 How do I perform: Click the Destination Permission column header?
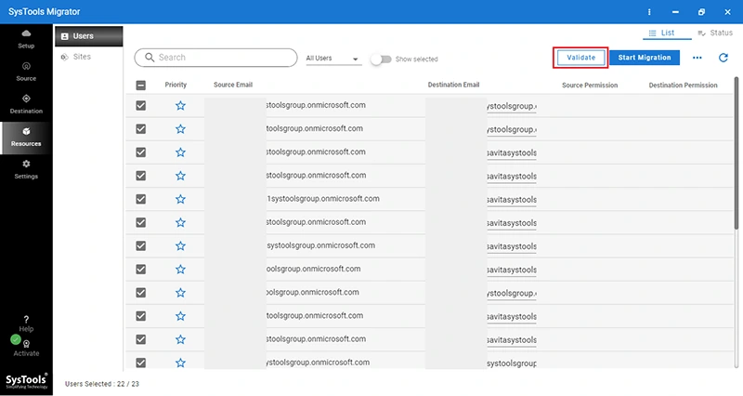[x=683, y=86]
